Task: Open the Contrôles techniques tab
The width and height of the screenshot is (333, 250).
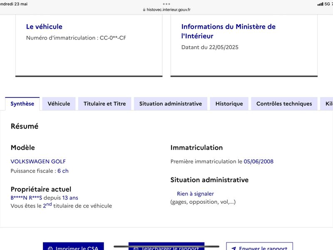Action: tap(284, 104)
